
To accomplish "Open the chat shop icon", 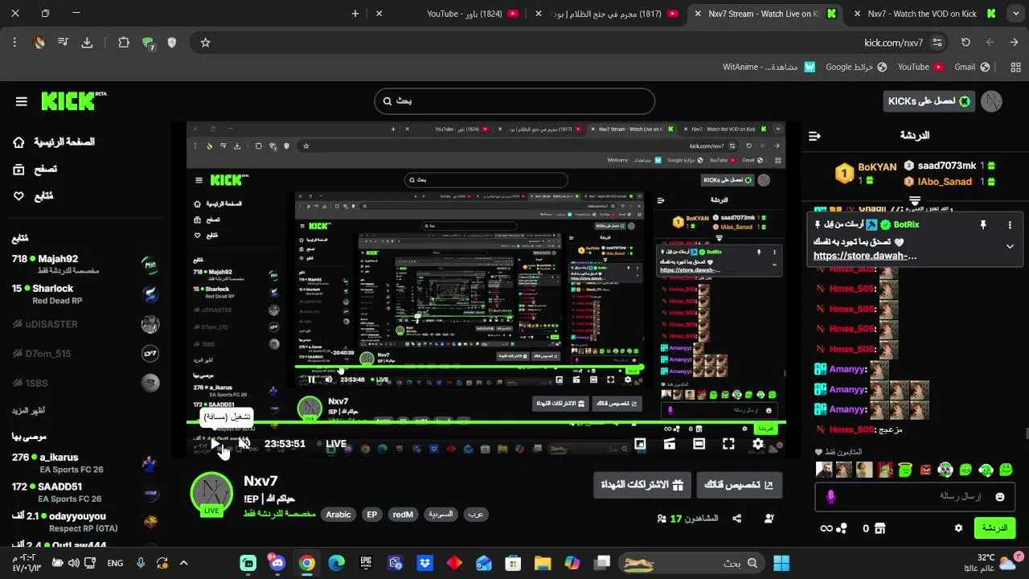I will (x=879, y=528).
